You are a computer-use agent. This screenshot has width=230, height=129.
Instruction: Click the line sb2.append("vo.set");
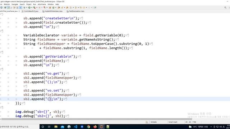point(44,90)
